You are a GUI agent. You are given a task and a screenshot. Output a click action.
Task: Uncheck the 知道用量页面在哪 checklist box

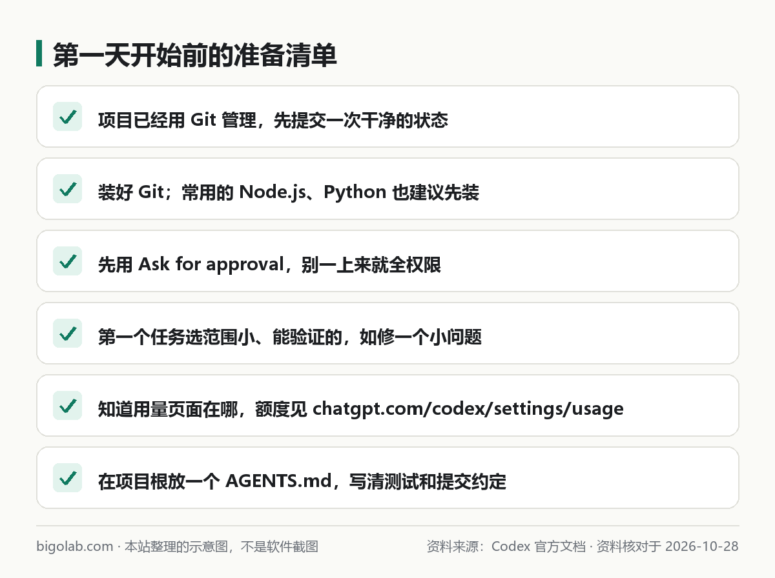pyautogui.click(x=67, y=406)
